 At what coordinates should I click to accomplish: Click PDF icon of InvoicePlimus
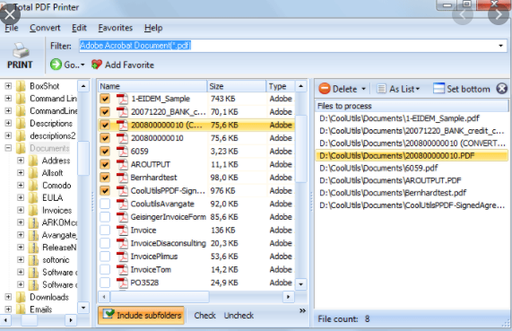(x=123, y=257)
